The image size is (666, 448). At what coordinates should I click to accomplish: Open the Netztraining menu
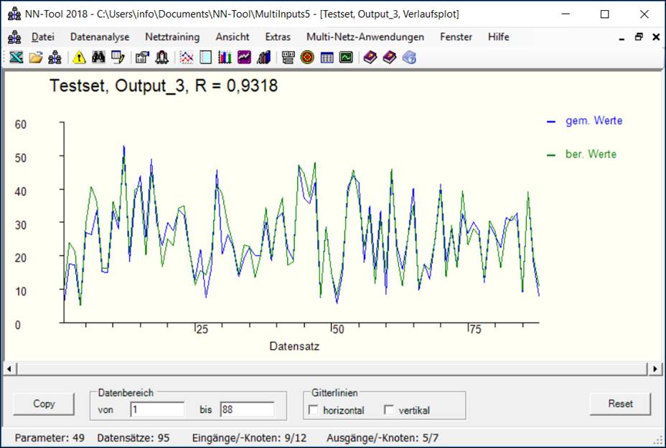tap(172, 37)
